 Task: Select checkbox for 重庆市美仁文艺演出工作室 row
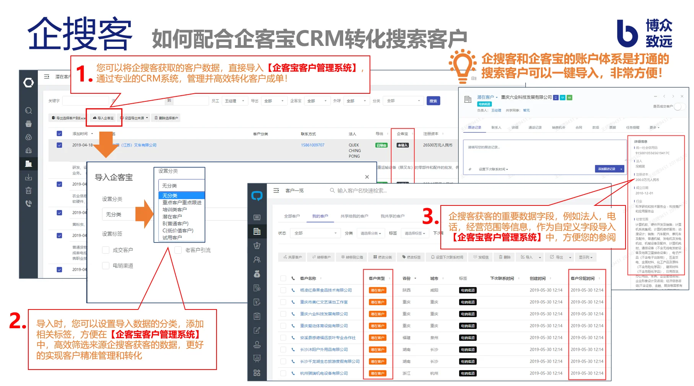coord(283,302)
